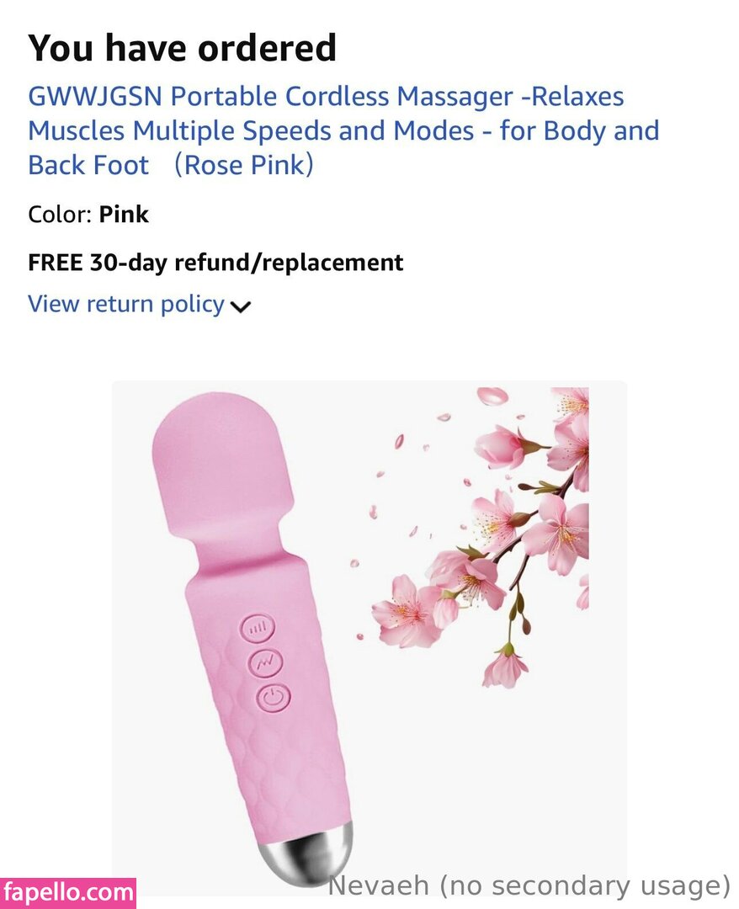
Task: Open the pink massager product image
Action: tap(369, 635)
